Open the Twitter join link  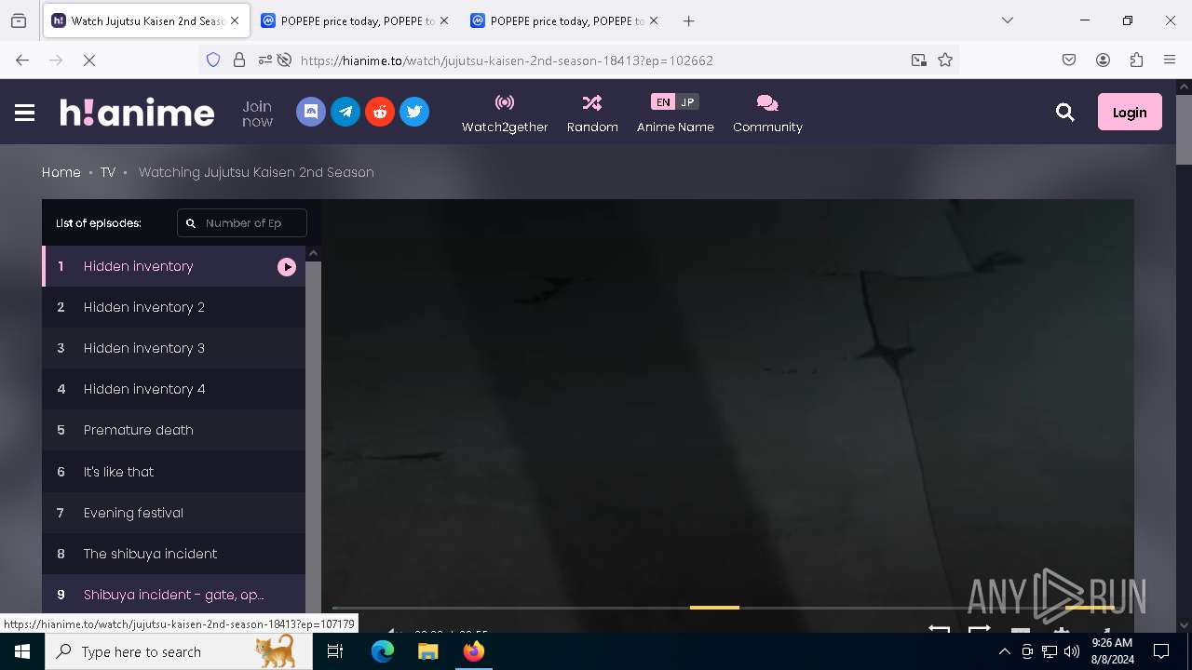pyautogui.click(x=414, y=112)
